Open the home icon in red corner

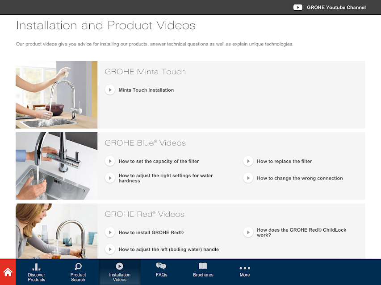[8, 272]
